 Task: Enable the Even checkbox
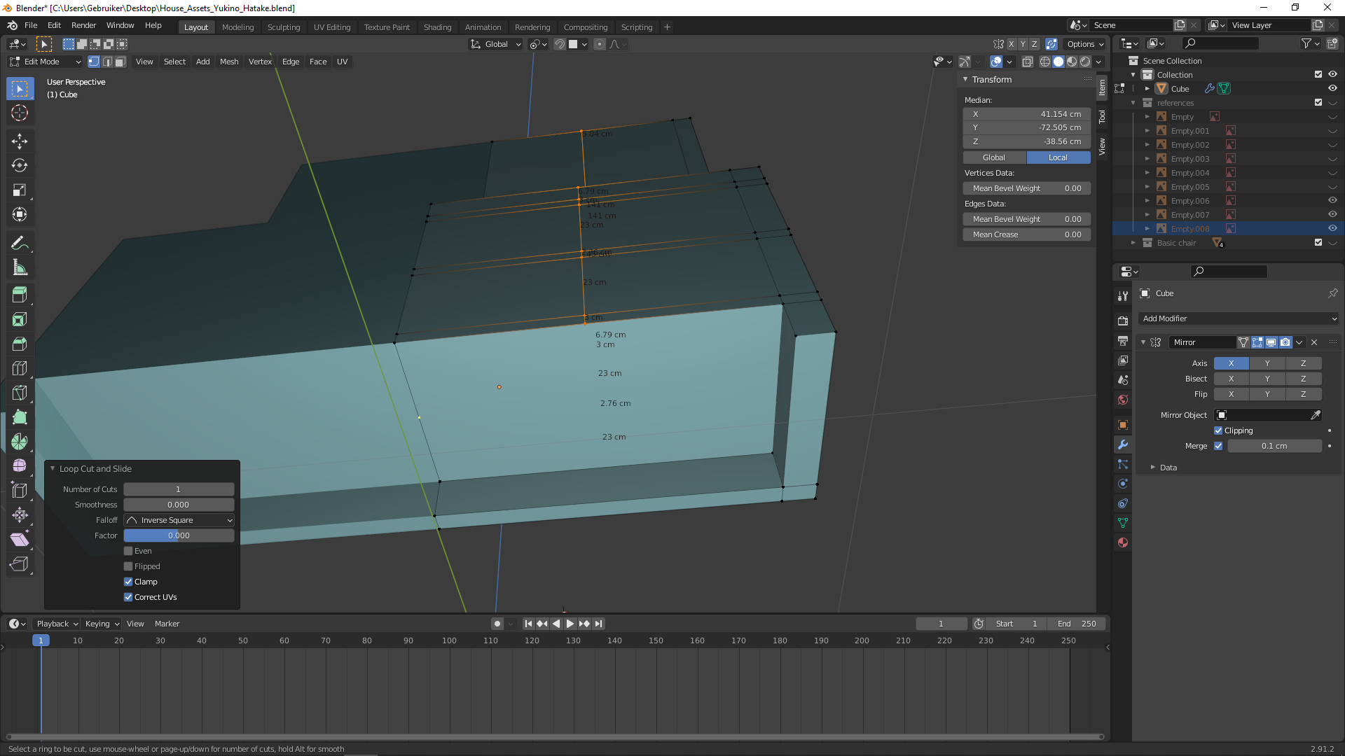point(128,551)
